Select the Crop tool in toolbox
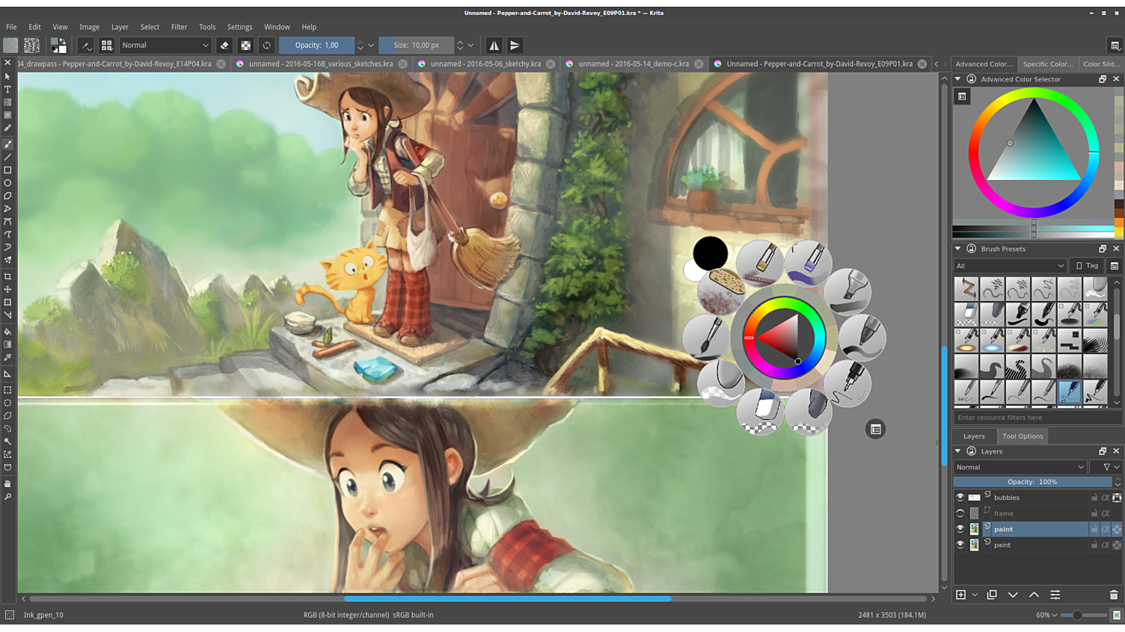The height and width of the screenshot is (632, 1125). pos(7,276)
